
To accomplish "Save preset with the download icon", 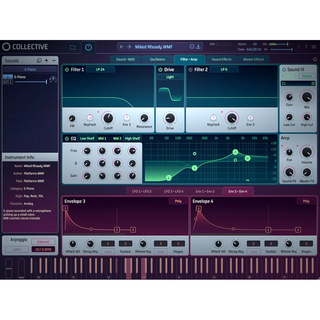I will point(198,46).
